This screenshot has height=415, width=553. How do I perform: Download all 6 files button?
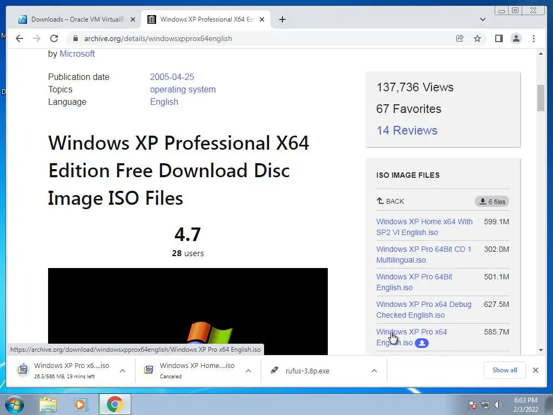(492, 202)
